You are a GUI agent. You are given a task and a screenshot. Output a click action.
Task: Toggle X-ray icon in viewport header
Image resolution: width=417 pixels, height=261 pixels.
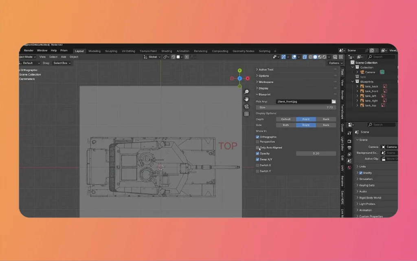pyautogui.click(x=305, y=57)
